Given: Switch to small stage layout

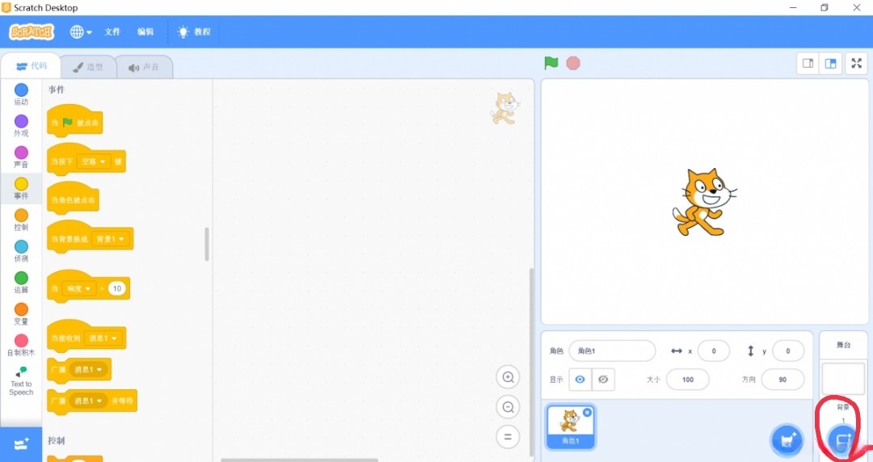Looking at the screenshot, I should pyautogui.click(x=808, y=64).
